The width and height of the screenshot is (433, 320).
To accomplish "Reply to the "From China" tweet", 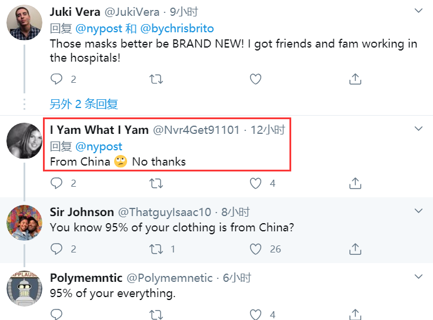I will 56,183.
